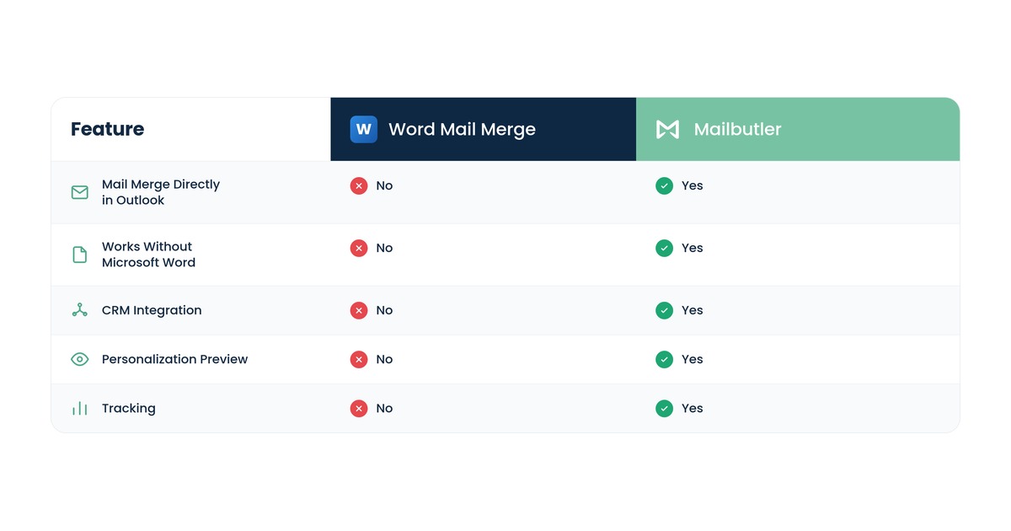Viewport: 1011px width, 531px height.
Task: Select the Word Mail Merge header text
Action: (x=462, y=130)
